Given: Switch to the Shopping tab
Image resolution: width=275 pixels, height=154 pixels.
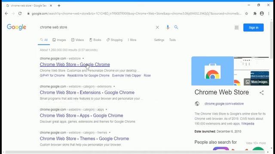Looking at the screenshot, I should coord(114,40).
